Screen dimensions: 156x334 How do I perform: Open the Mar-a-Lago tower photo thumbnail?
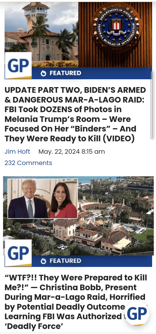[x=41, y=35]
